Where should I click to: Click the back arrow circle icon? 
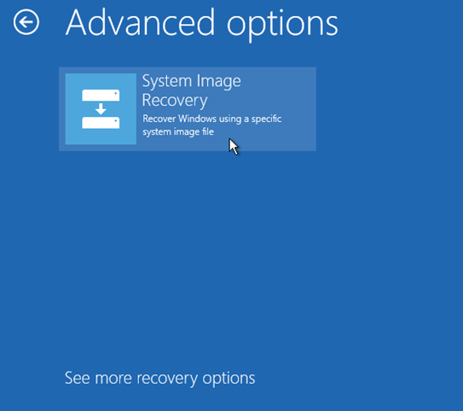(26, 22)
